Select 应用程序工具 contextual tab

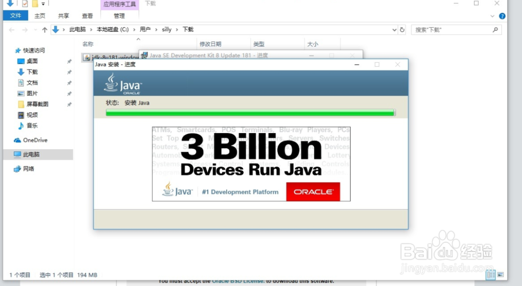(119, 4)
